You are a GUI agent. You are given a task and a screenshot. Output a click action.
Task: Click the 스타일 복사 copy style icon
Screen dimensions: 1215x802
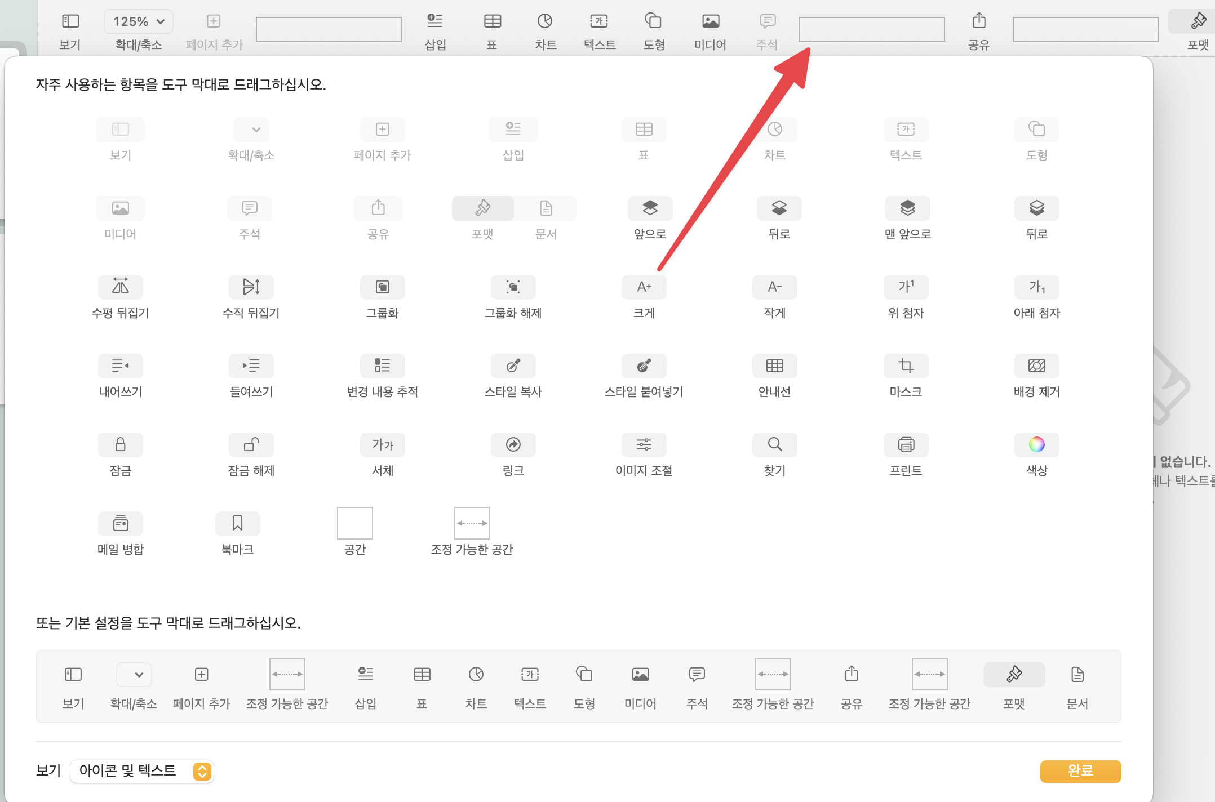pos(513,366)
